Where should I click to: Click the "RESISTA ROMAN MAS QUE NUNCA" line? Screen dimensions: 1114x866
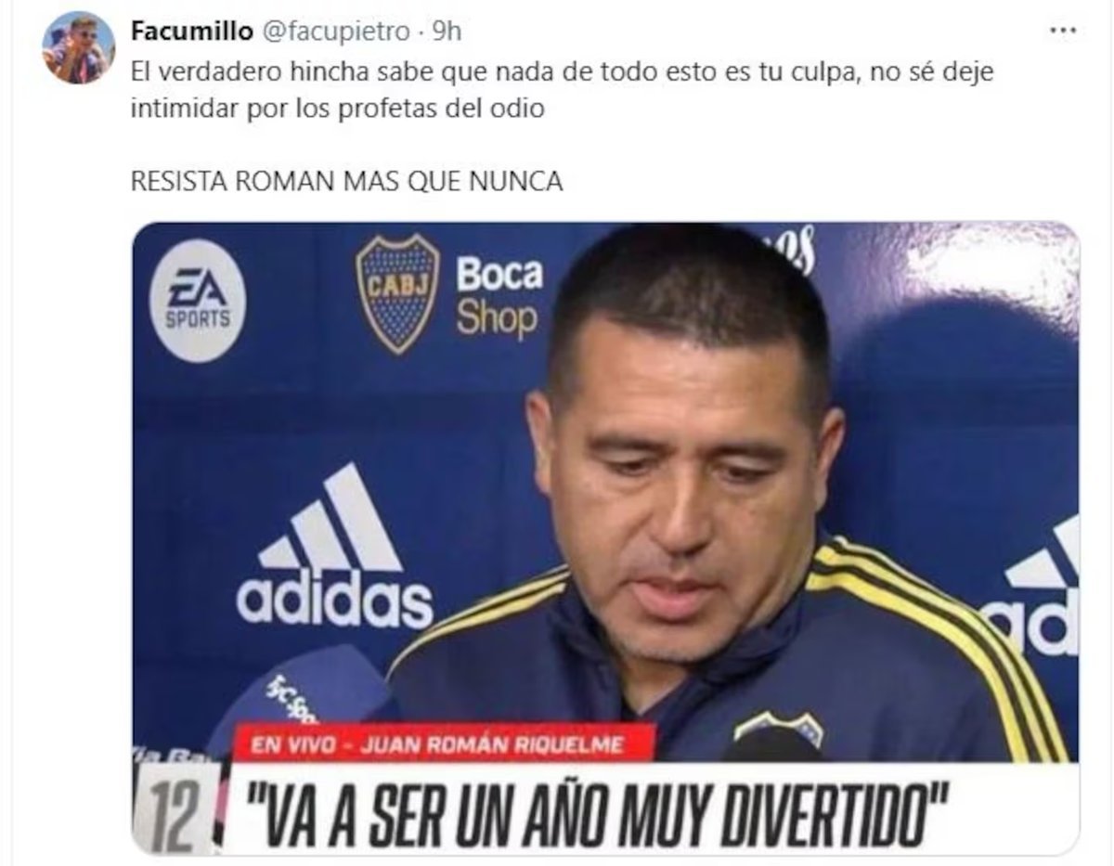[x=346, y=182]
